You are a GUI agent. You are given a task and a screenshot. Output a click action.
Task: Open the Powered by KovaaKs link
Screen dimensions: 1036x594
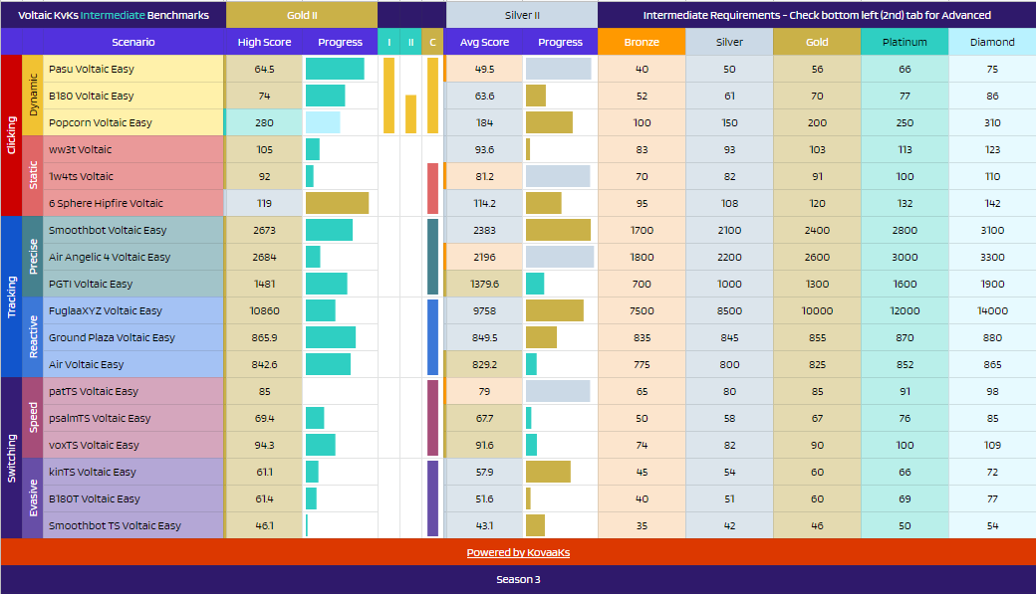(518, 552)
